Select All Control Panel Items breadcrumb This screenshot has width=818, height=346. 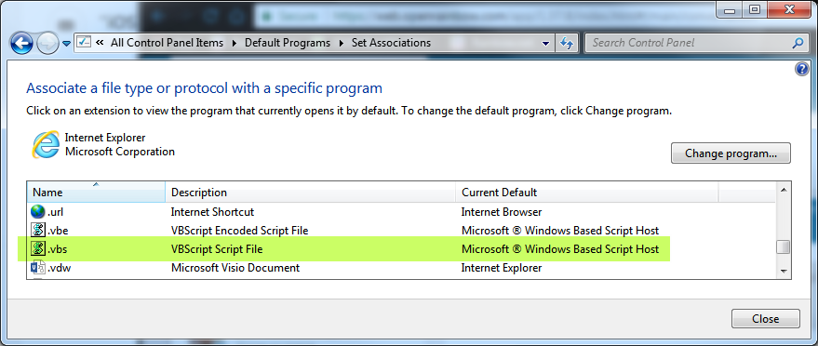[167, 43]
